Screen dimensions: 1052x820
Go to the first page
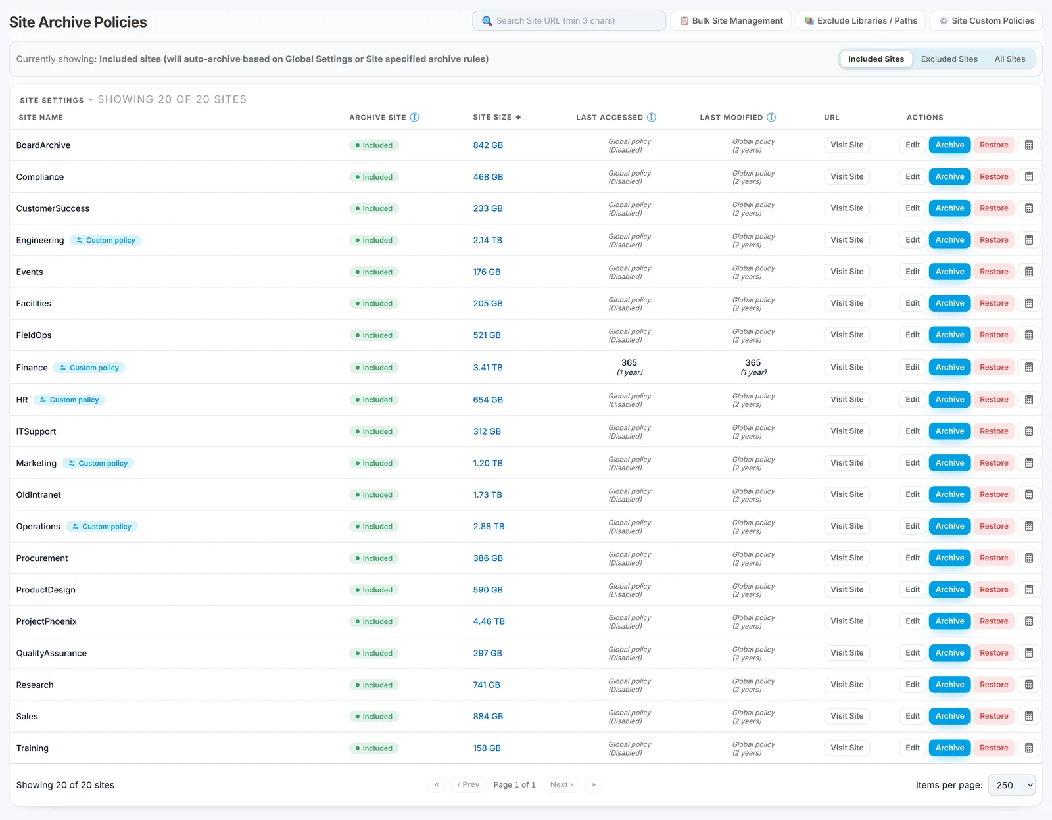pyautogui.click(x=437, y=784)
